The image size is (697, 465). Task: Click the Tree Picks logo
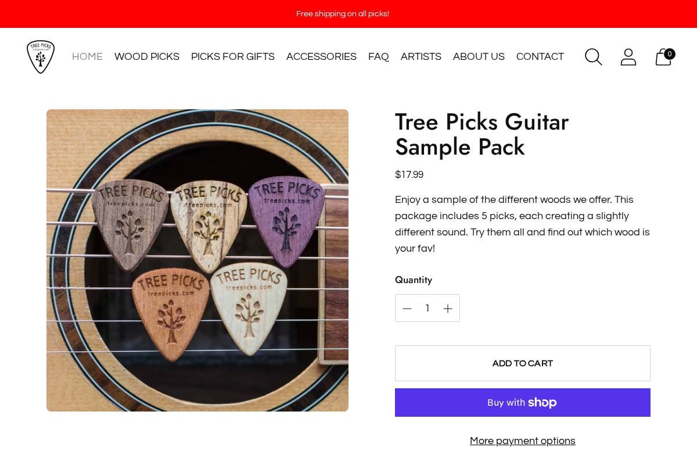coord(41,56)
